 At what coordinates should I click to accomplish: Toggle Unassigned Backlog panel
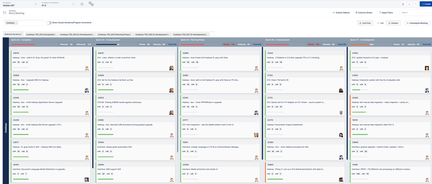coord(417,23)
